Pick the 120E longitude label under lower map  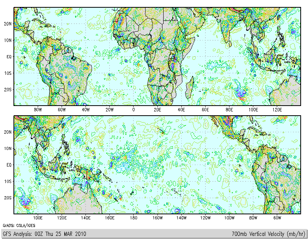[62, 218]
